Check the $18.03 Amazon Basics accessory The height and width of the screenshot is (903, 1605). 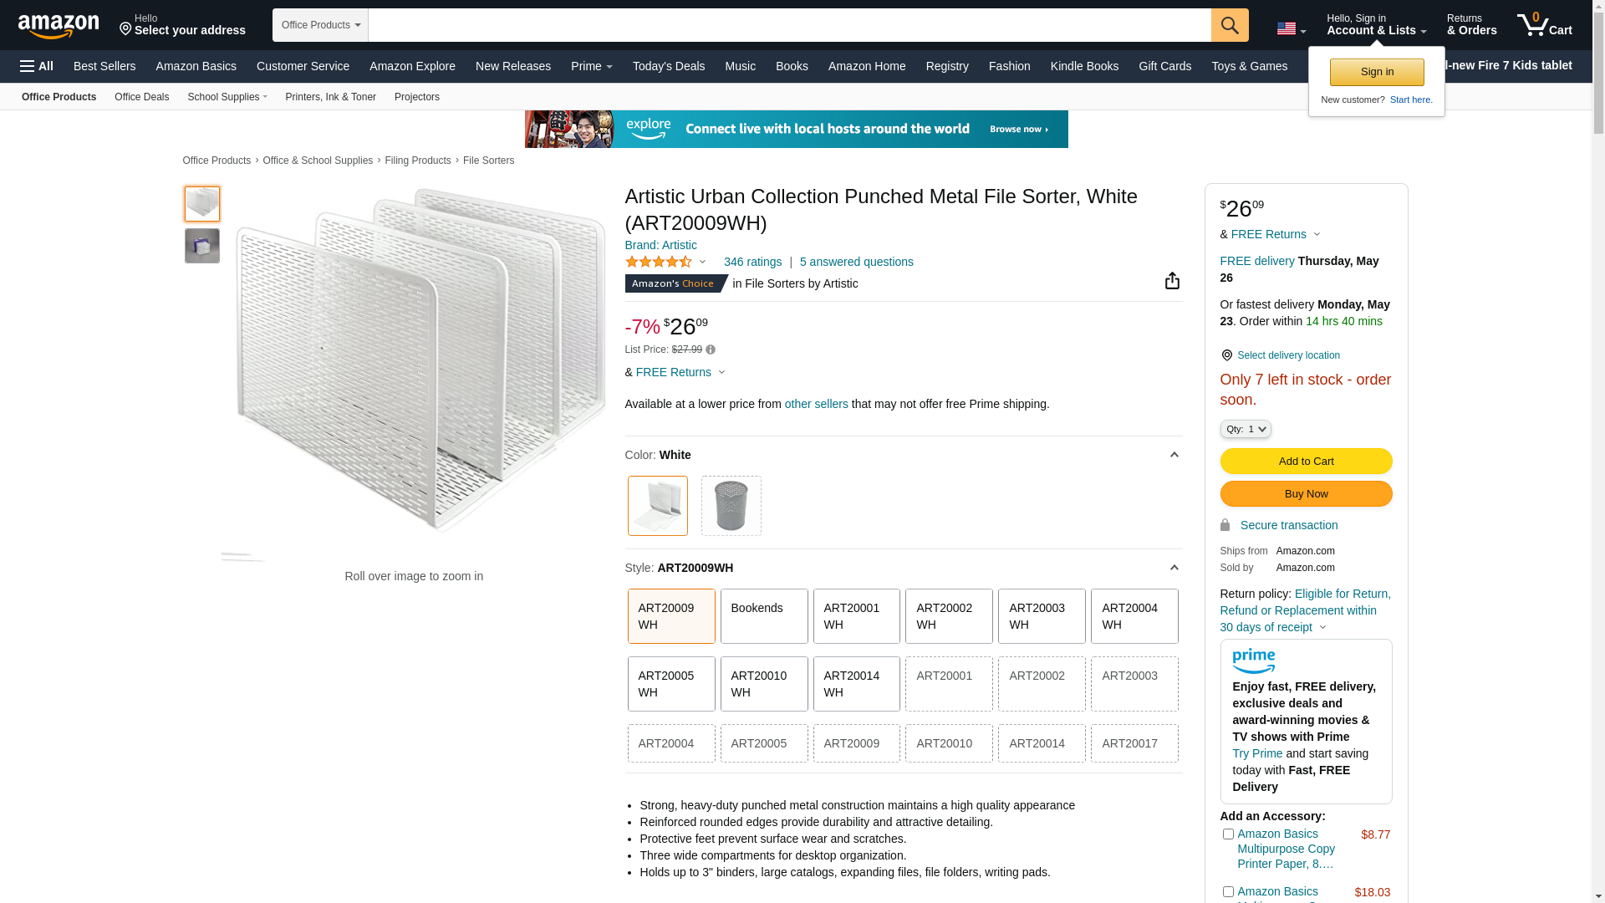pyautogui.click(x=1228, y=892)
